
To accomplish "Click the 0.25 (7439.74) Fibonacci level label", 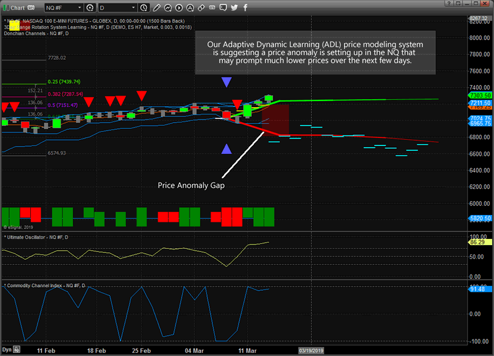I will [65, 81].
